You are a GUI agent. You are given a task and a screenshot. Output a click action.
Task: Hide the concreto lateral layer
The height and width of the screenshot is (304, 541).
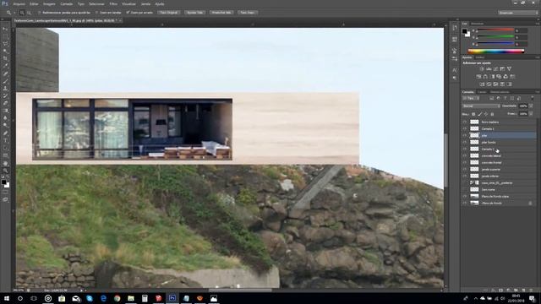click(465, 155)
